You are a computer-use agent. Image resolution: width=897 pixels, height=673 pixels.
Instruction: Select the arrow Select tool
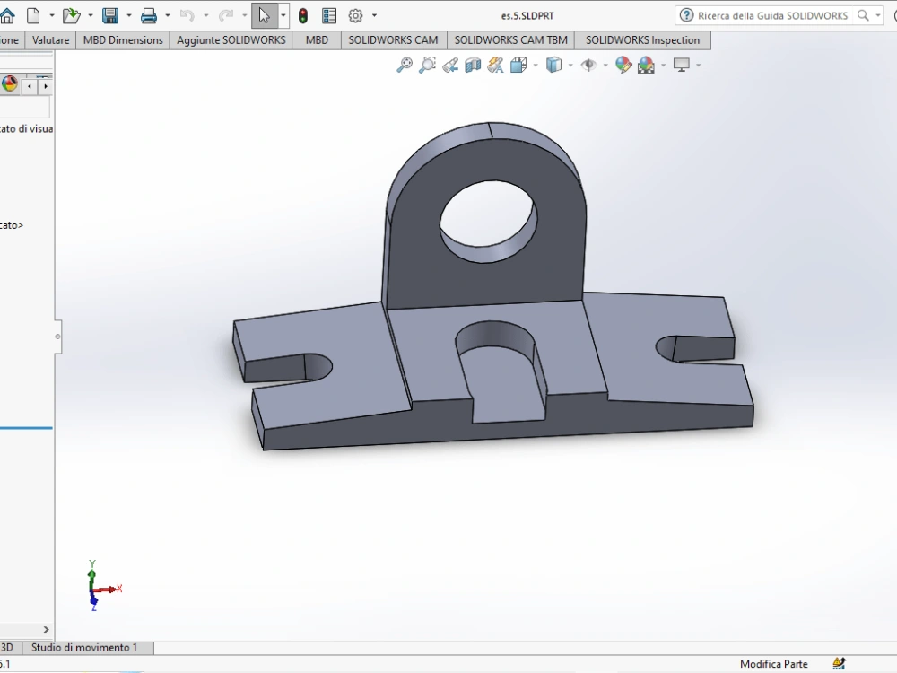[265, 14]
